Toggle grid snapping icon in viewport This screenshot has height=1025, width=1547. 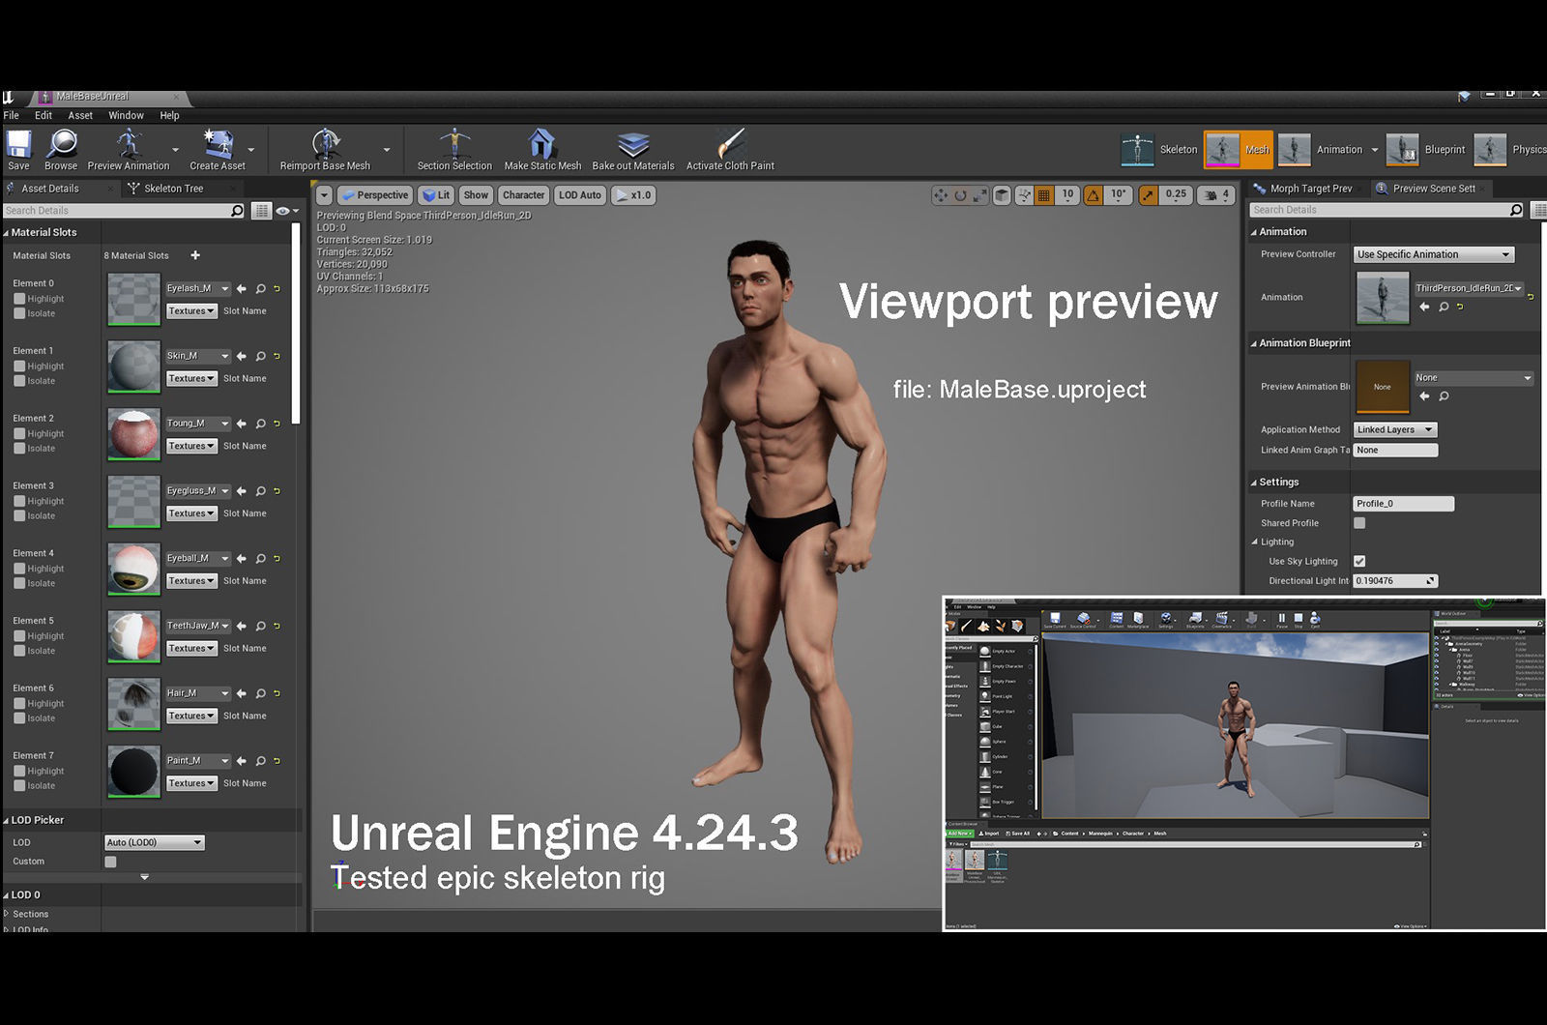click(x=1044, y=195)
